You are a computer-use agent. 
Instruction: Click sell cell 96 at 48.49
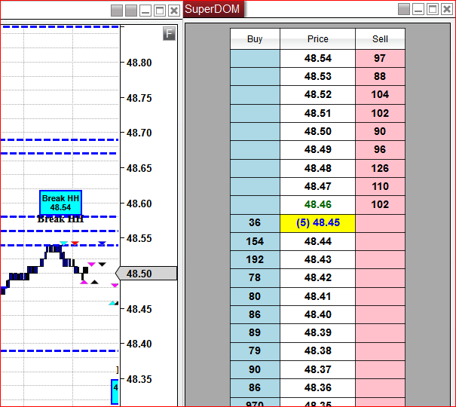pyautogui.click(x=380, y=150)
